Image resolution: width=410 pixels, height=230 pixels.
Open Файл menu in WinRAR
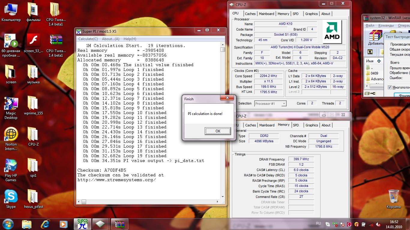[370, 25]
